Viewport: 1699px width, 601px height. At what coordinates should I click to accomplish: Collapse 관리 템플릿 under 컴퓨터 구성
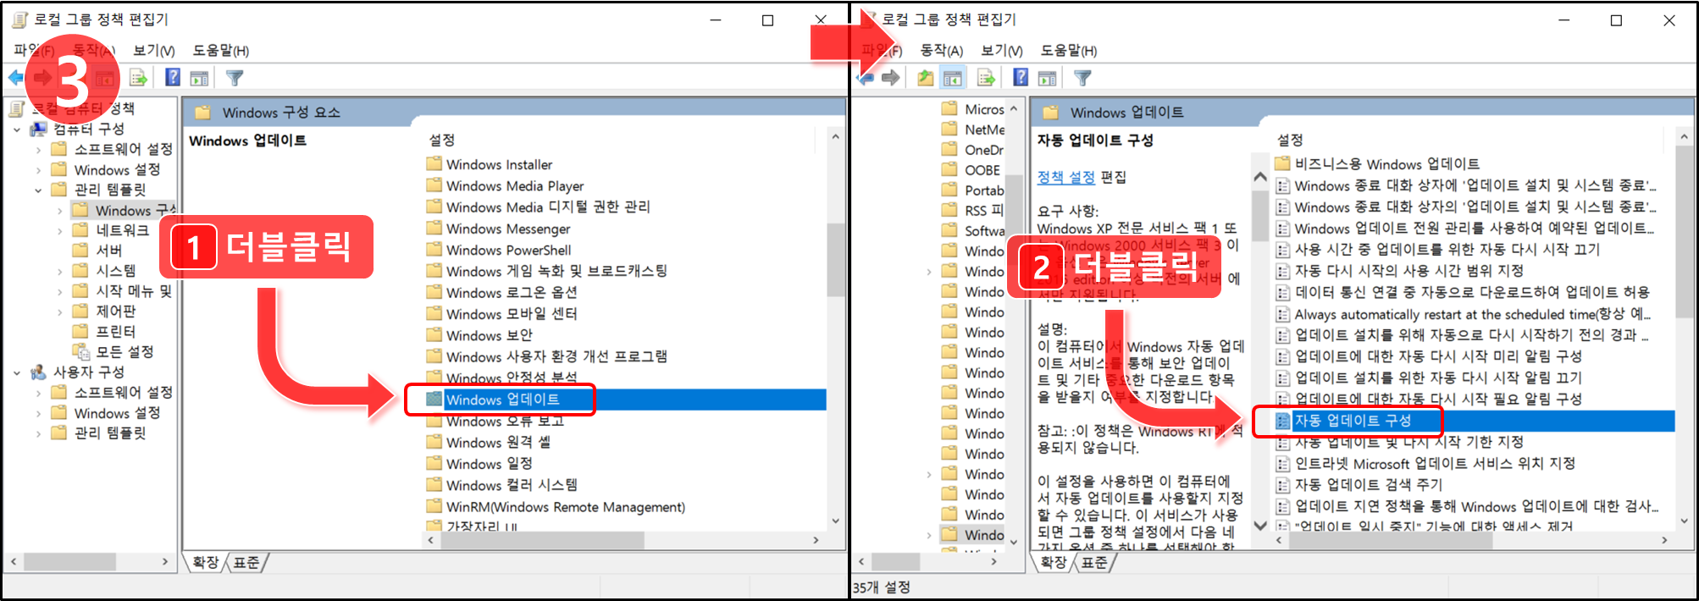[x=38, y=190]
